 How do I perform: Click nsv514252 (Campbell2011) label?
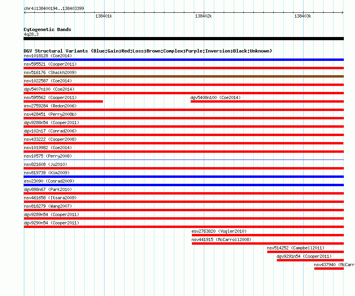(296, 248)
